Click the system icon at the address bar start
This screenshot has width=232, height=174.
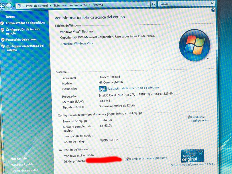coord(19,5)
